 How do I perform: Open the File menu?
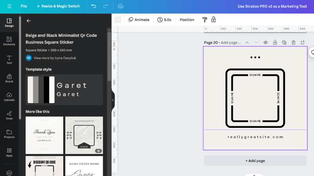(x=24, y=6)
